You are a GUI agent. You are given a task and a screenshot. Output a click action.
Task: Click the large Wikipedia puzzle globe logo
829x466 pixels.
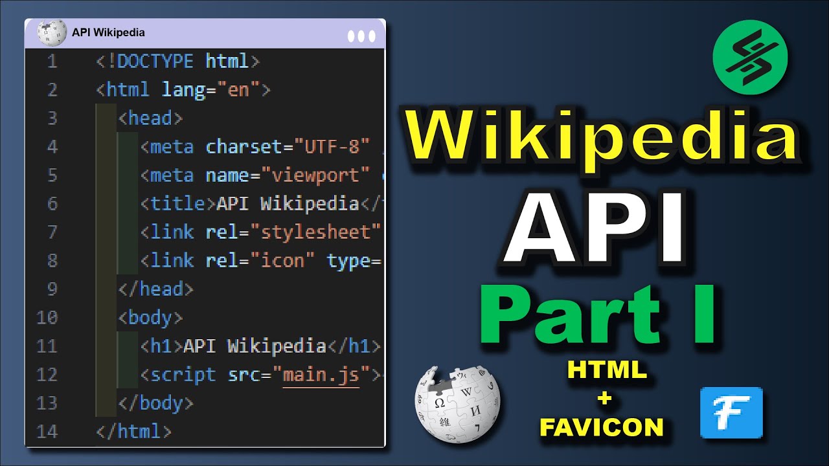click(457, 406)
